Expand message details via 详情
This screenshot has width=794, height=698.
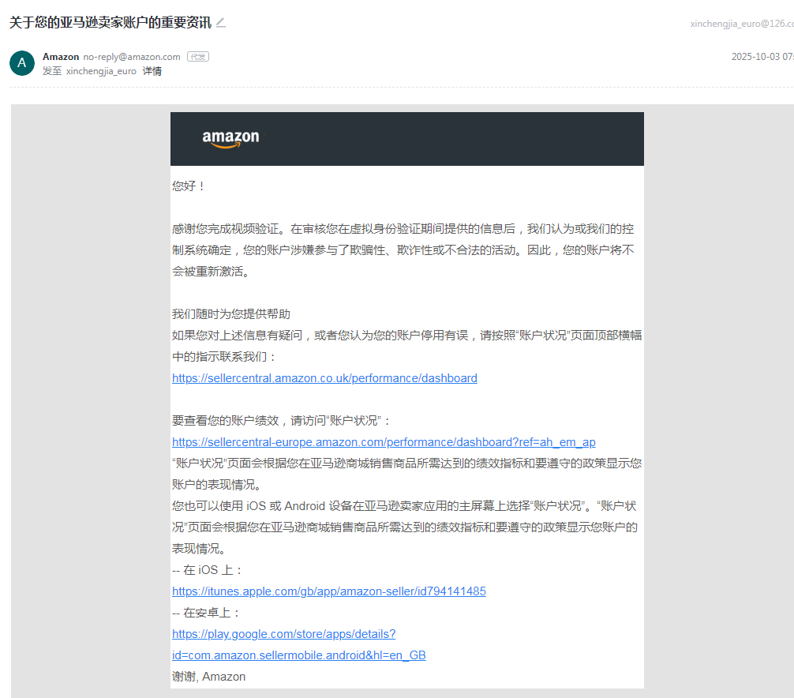tap(152, 71)
